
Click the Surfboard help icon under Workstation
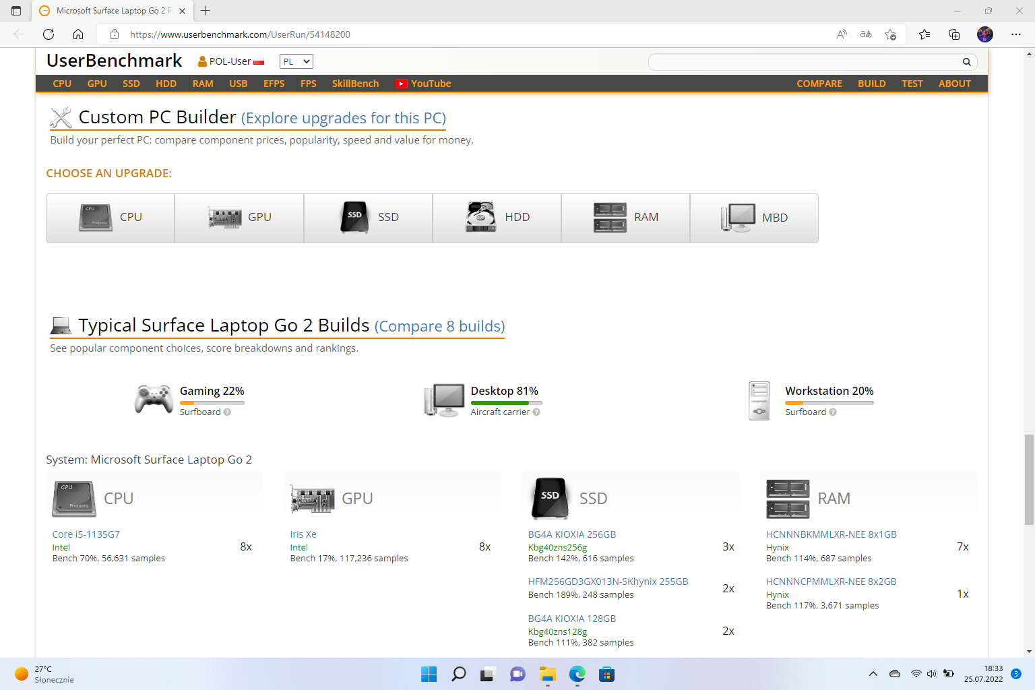tap(833, 412)
